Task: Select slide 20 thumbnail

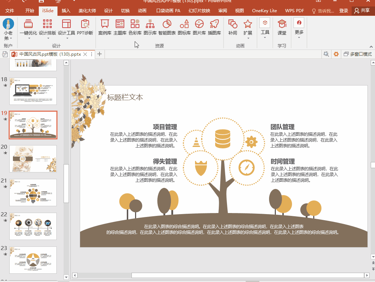Action: coord(33,158)
